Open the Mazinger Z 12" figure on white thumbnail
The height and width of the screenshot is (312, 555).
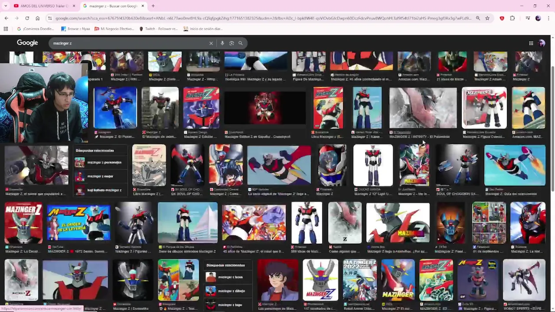coord(373,165)
